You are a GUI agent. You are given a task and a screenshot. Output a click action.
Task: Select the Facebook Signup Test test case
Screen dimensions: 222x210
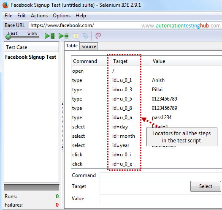tap(30, 57)
